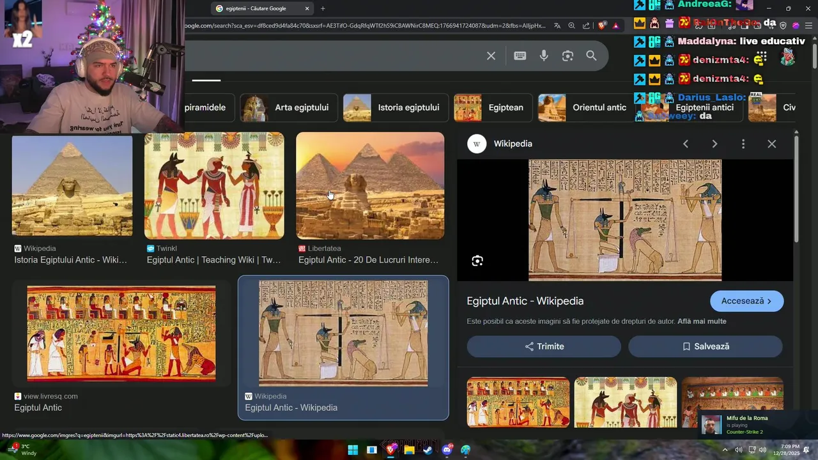Open the large Book of the Dead preview image

point(625,220)
